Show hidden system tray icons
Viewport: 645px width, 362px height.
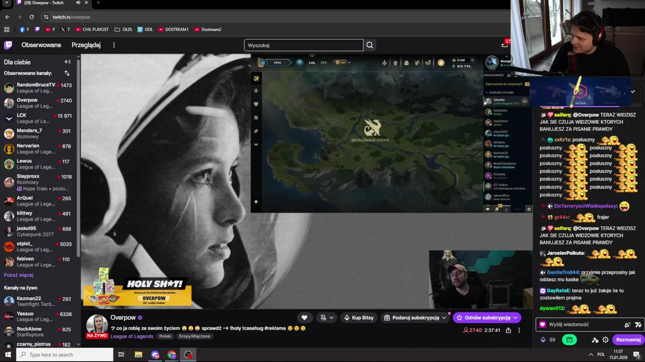[x=591, y=354]
